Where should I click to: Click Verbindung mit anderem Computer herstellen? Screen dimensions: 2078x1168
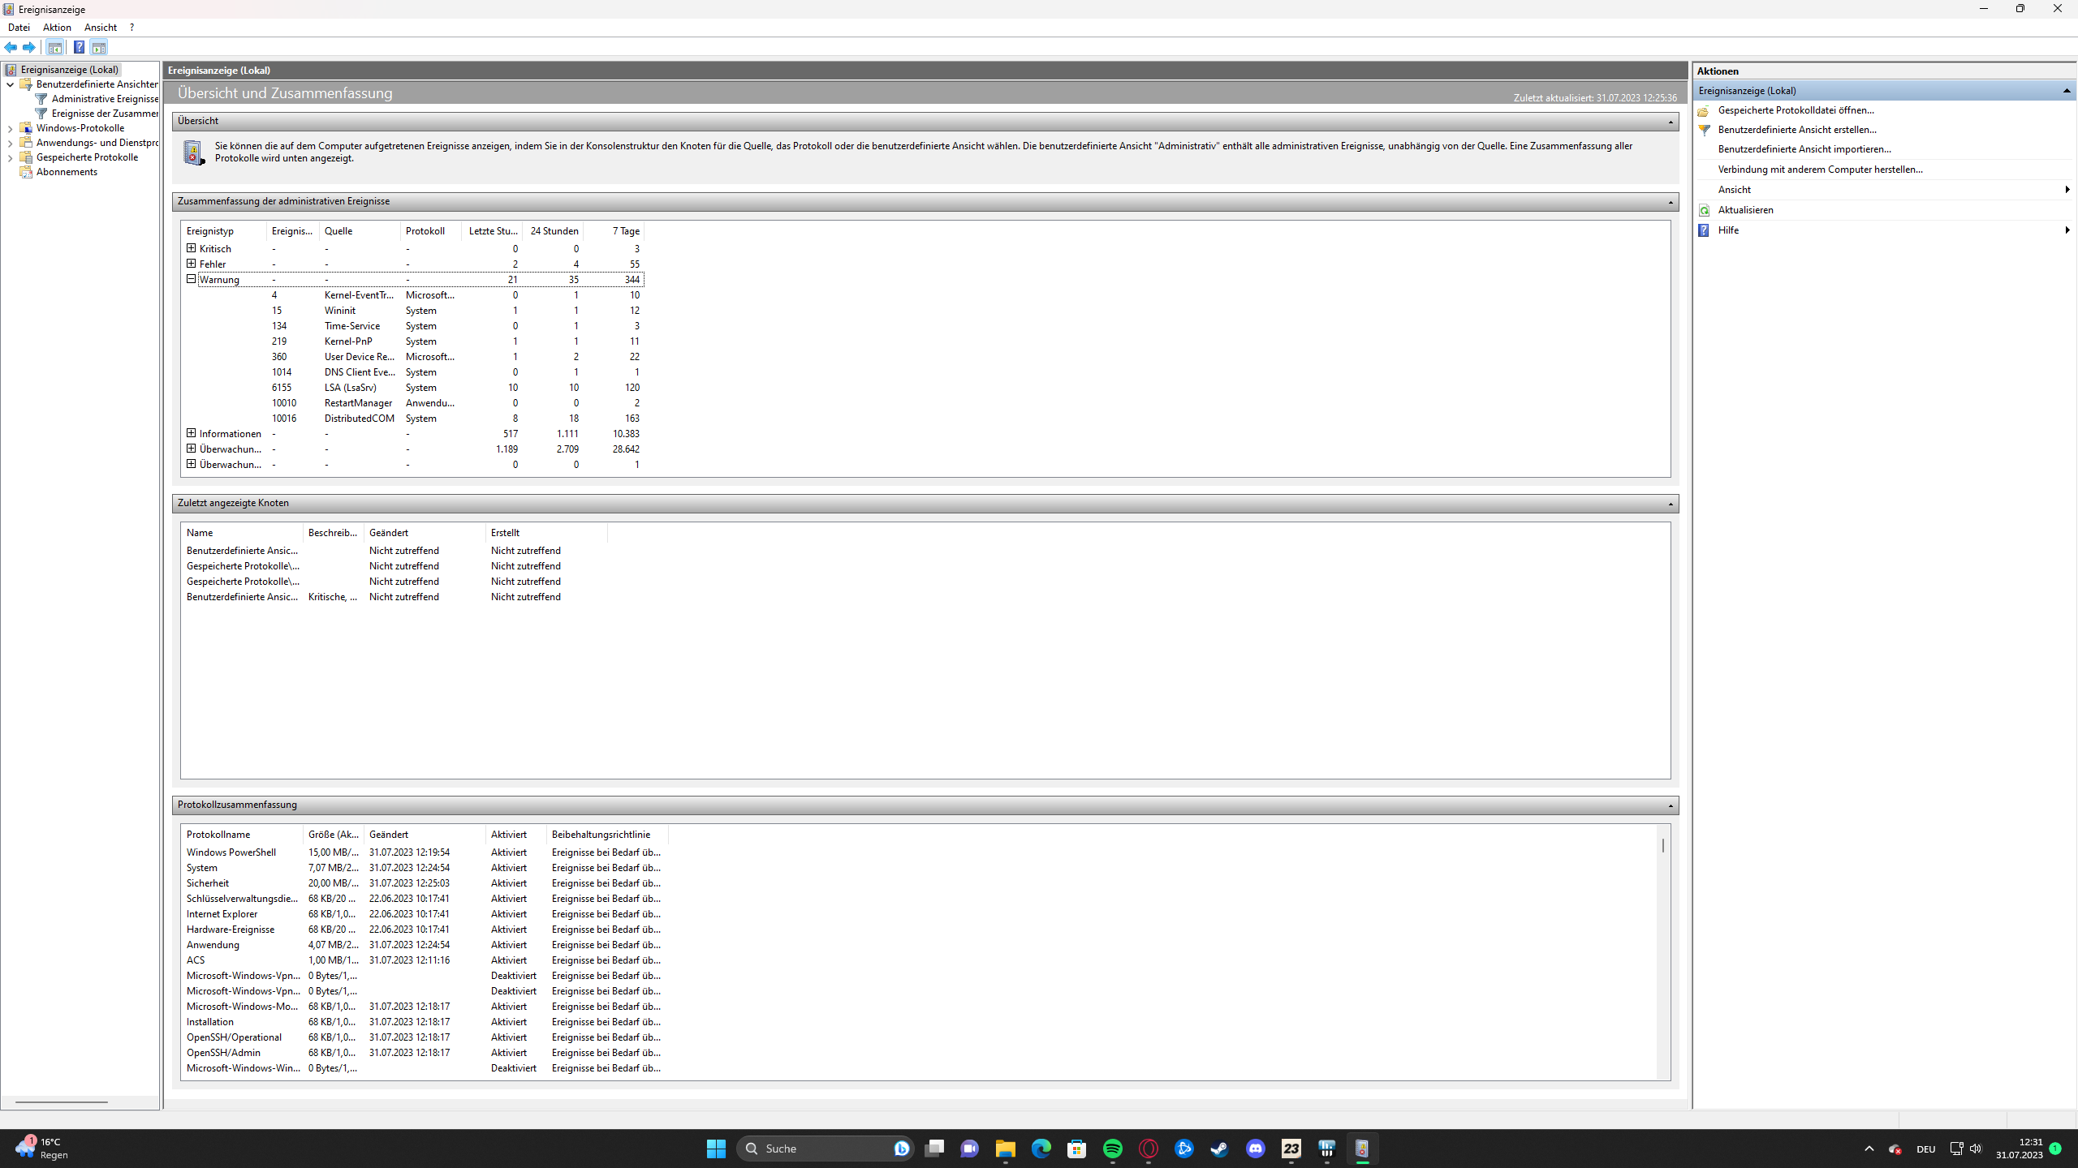[1820, 169]
